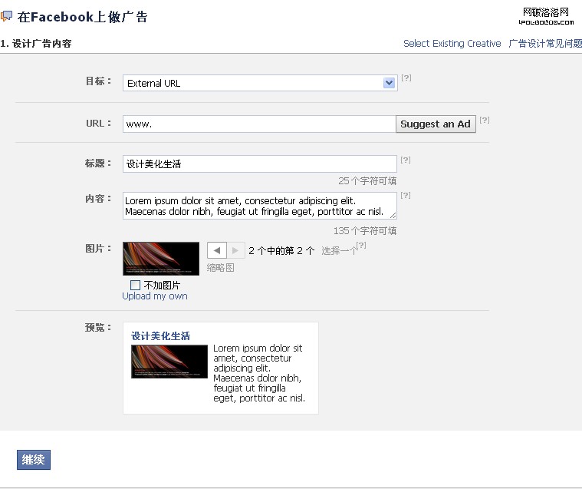Click the Upload my own link
Screen dimensions: 582x489
[x=155, y=296]
